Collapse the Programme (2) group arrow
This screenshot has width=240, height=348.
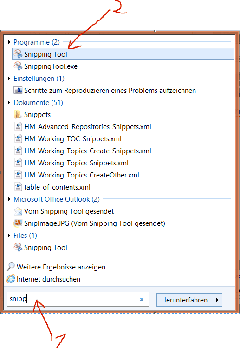[9, 42]
